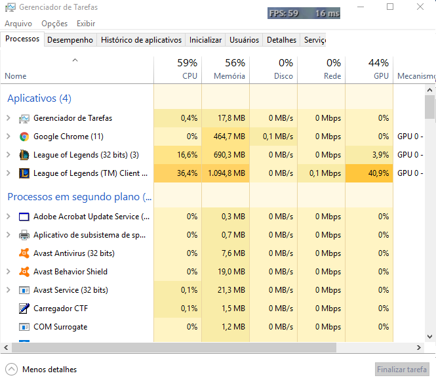Screen dimensions: 436x384
Task: Click the 690,3 MB memory cell
Action: (226, 155)
